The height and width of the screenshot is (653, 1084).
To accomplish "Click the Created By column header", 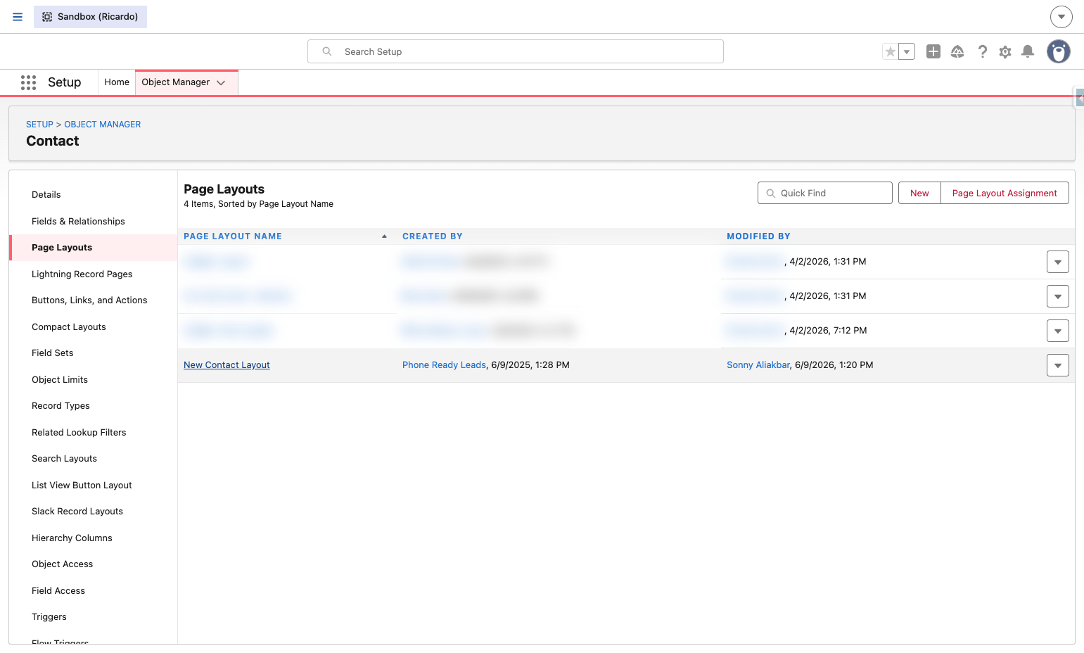I will pos(433,236).
